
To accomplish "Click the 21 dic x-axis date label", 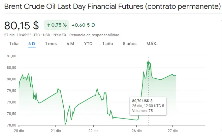I will click(x=56, y=130).
